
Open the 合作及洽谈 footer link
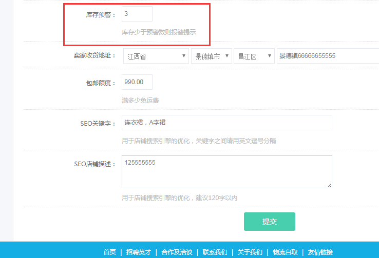tap(177, 252)
